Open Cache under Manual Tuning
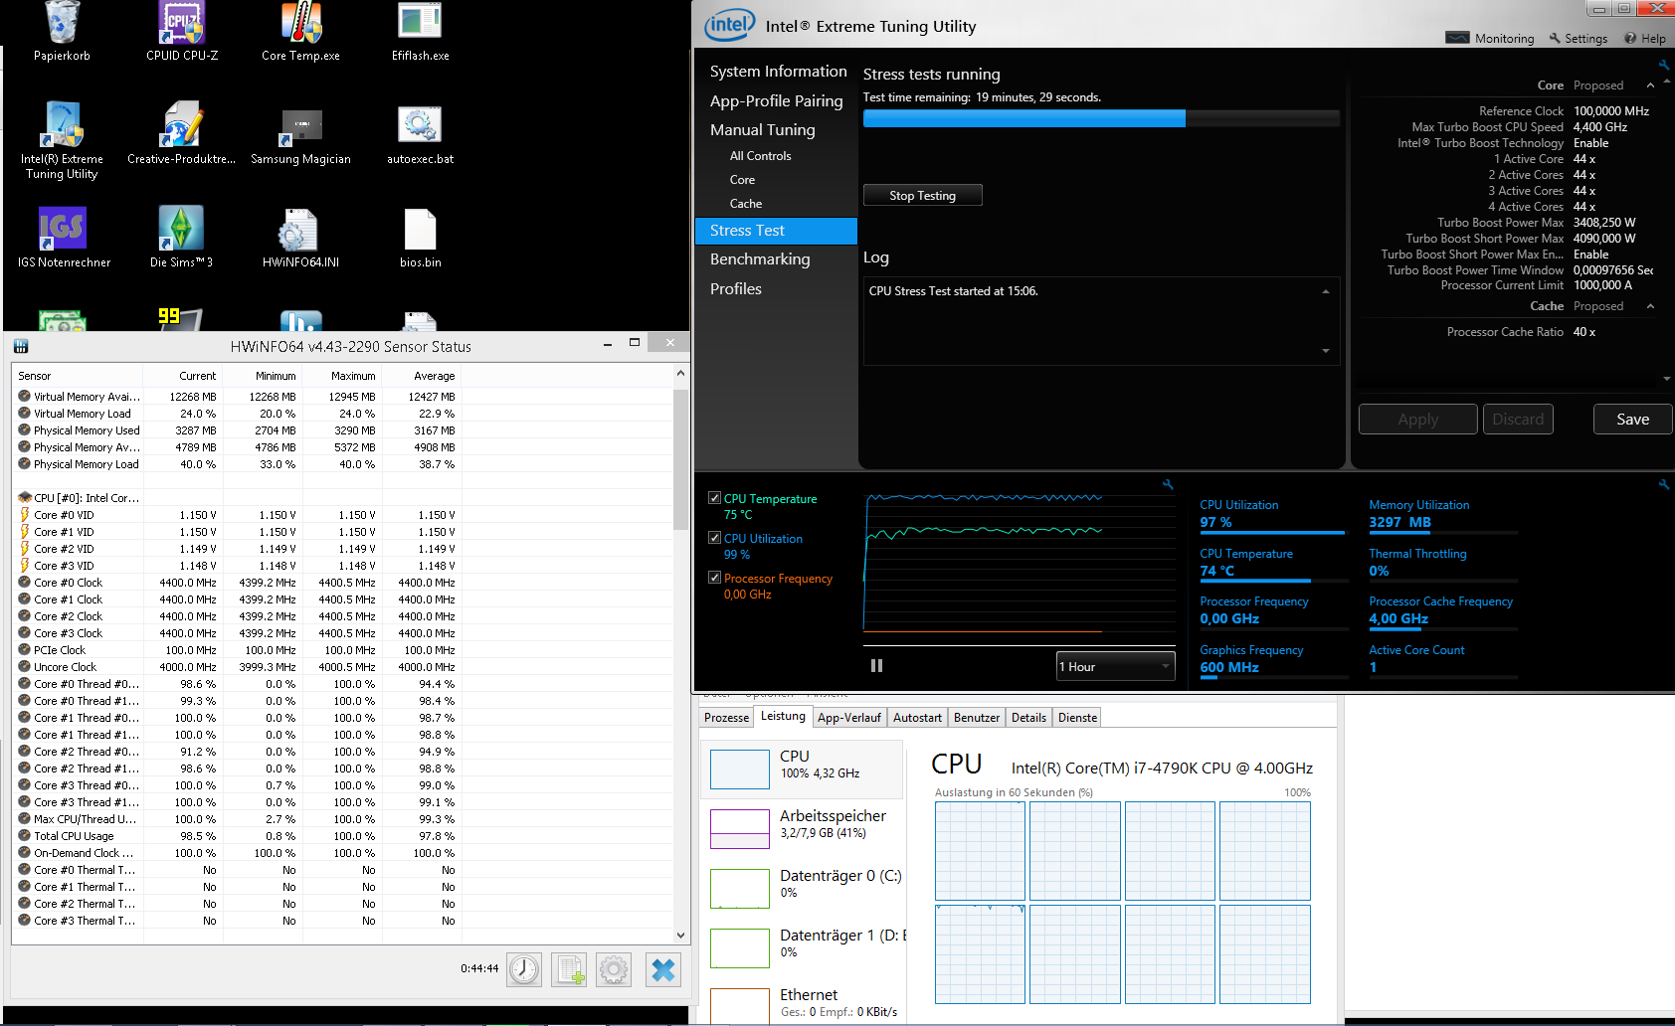This screenshot has height=1026, width=1675. [745, 204]
